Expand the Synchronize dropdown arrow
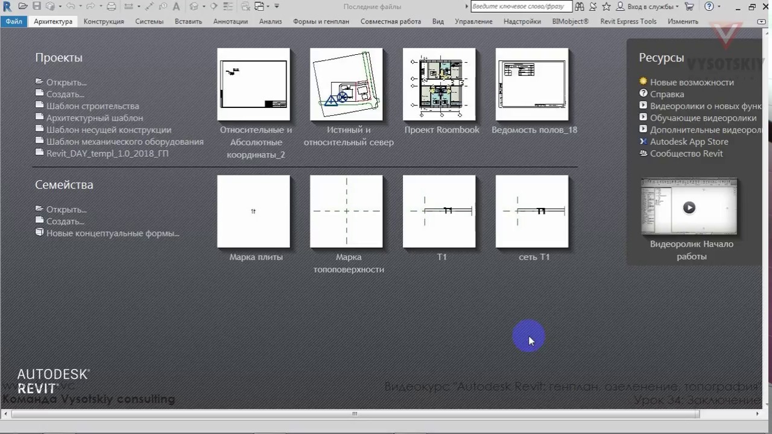Image resolution: width=772 pixels, height=434 pixels. (60, 7)
